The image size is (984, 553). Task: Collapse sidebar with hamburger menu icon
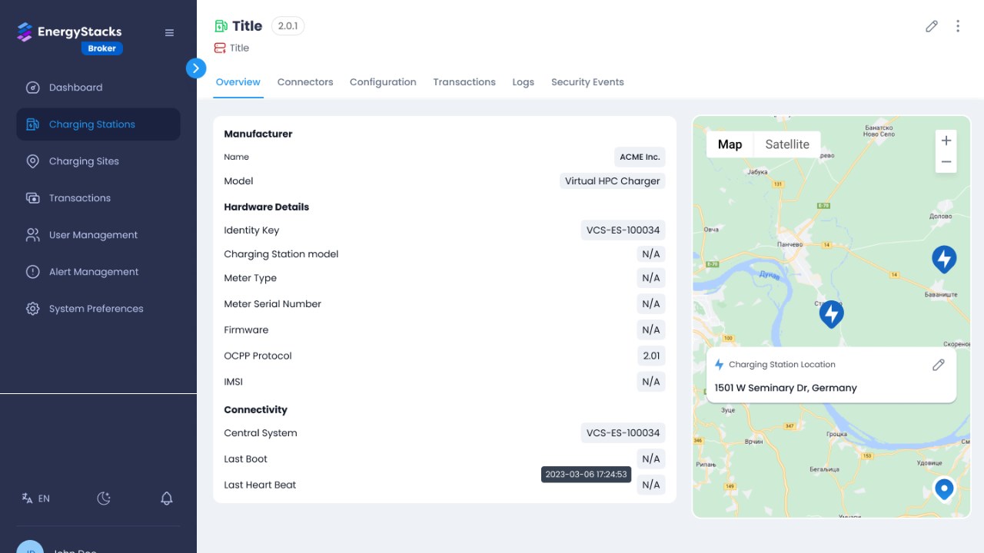(x=169, y=32)
